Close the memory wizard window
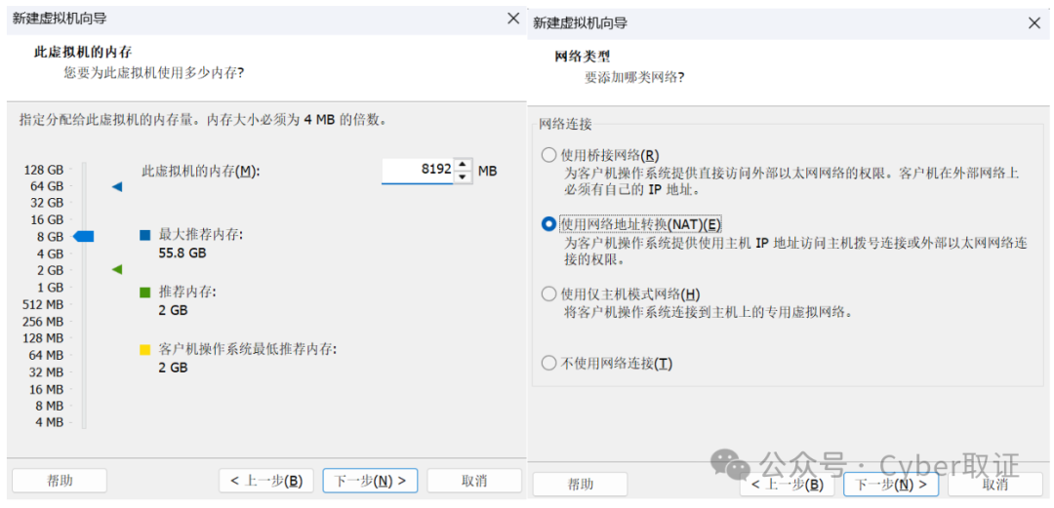This screenshot has height=508, width=1054. click(513, 19)
